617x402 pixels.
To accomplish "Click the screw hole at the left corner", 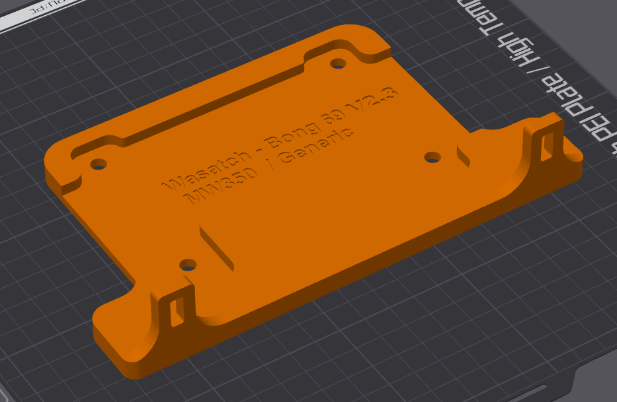I will (99, 164).
